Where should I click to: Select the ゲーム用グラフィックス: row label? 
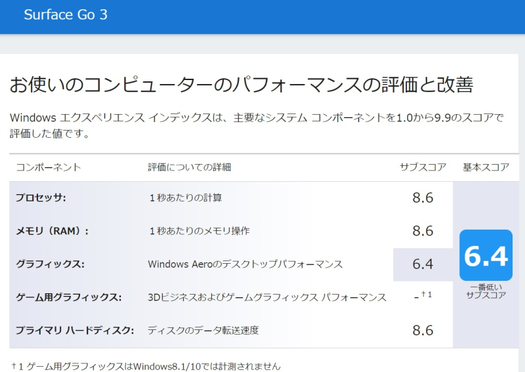69,297
